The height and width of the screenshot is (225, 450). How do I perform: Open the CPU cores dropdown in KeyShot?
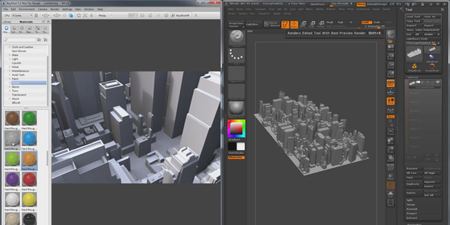point(22,15)
